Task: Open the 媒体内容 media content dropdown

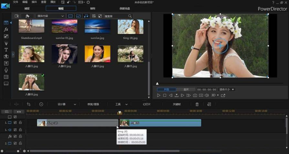Action: (x=50, y=16)
